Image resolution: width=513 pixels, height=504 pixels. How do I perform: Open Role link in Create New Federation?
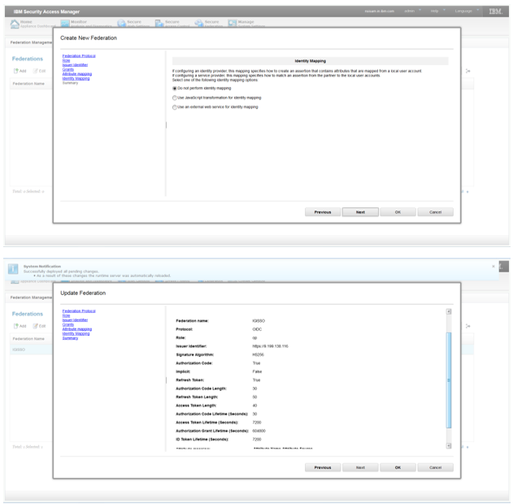click(66, 60)
